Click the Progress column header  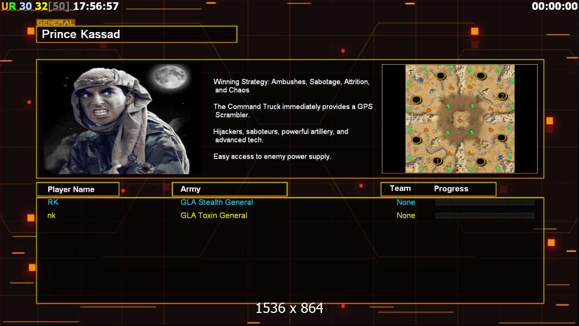(451, 189)
